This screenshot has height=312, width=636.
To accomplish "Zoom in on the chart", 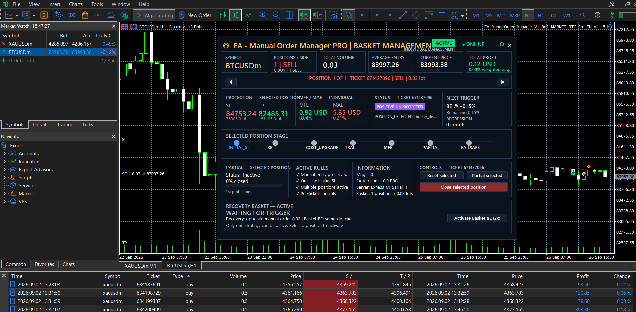I will pyautogui.click(x=263, y=15).
